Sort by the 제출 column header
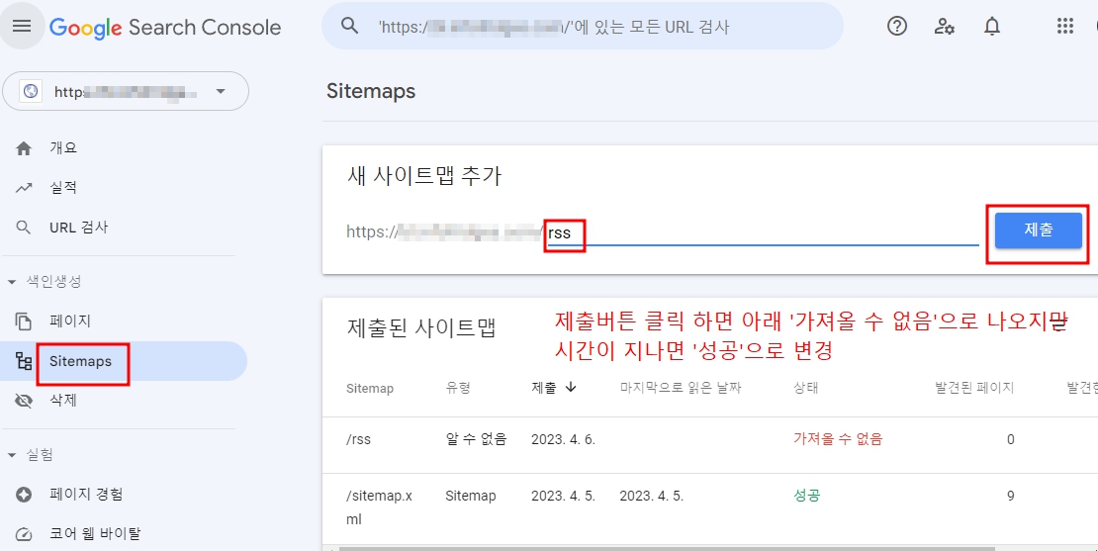This screenshot has width=1098, height=551. click(x=544, y=388)
